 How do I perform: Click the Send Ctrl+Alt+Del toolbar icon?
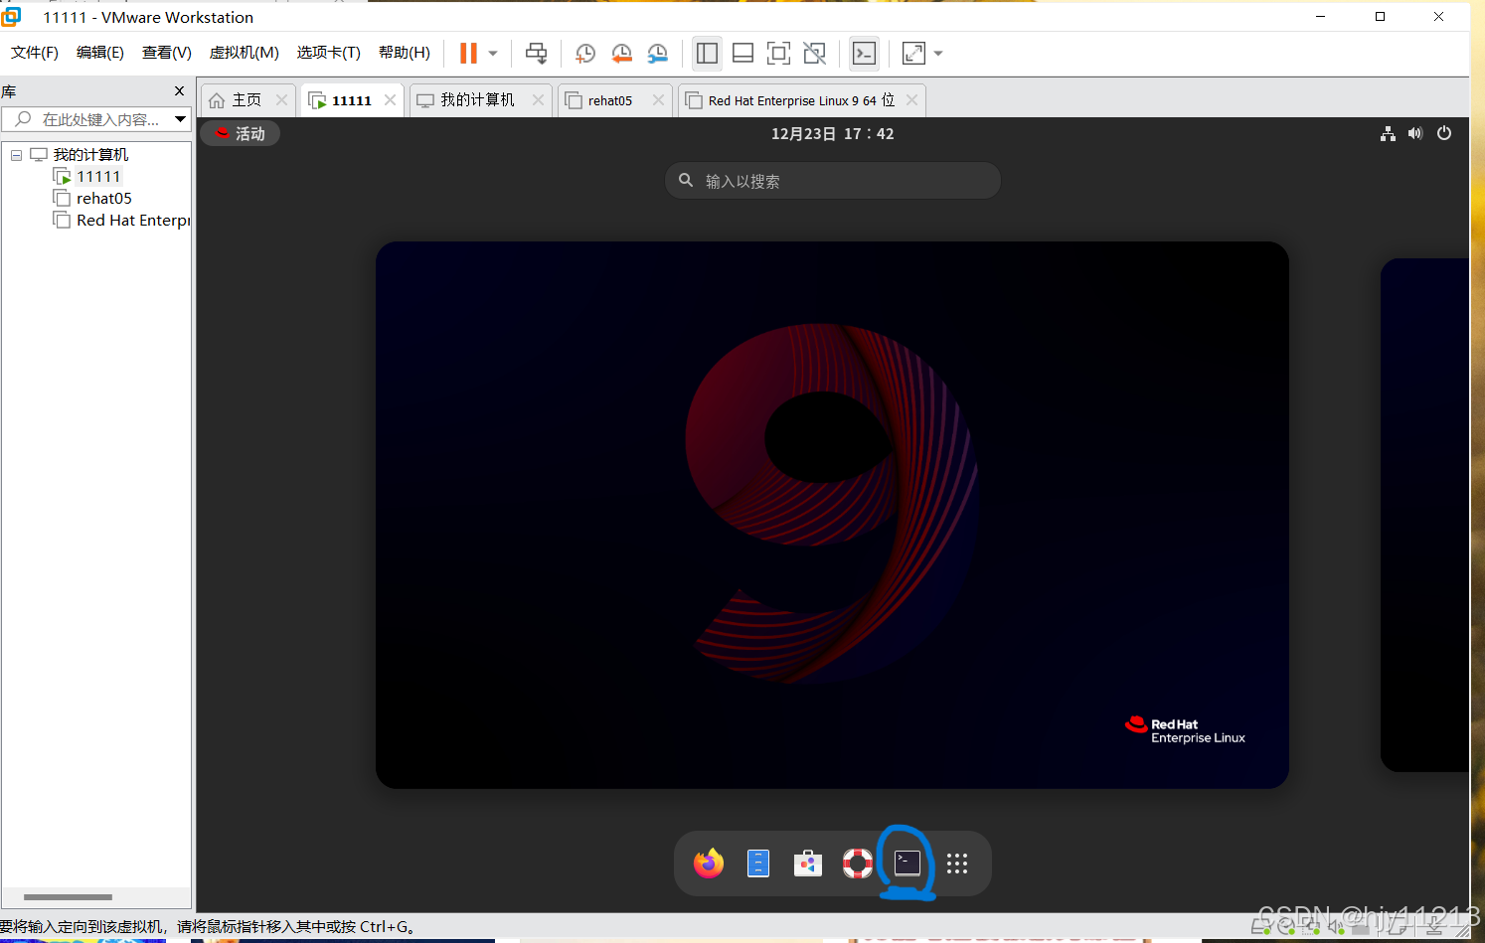536,53
